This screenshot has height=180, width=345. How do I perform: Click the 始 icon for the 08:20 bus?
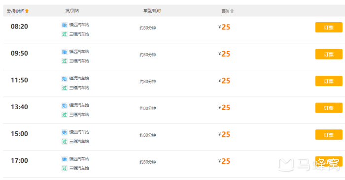tap(64, 25)
